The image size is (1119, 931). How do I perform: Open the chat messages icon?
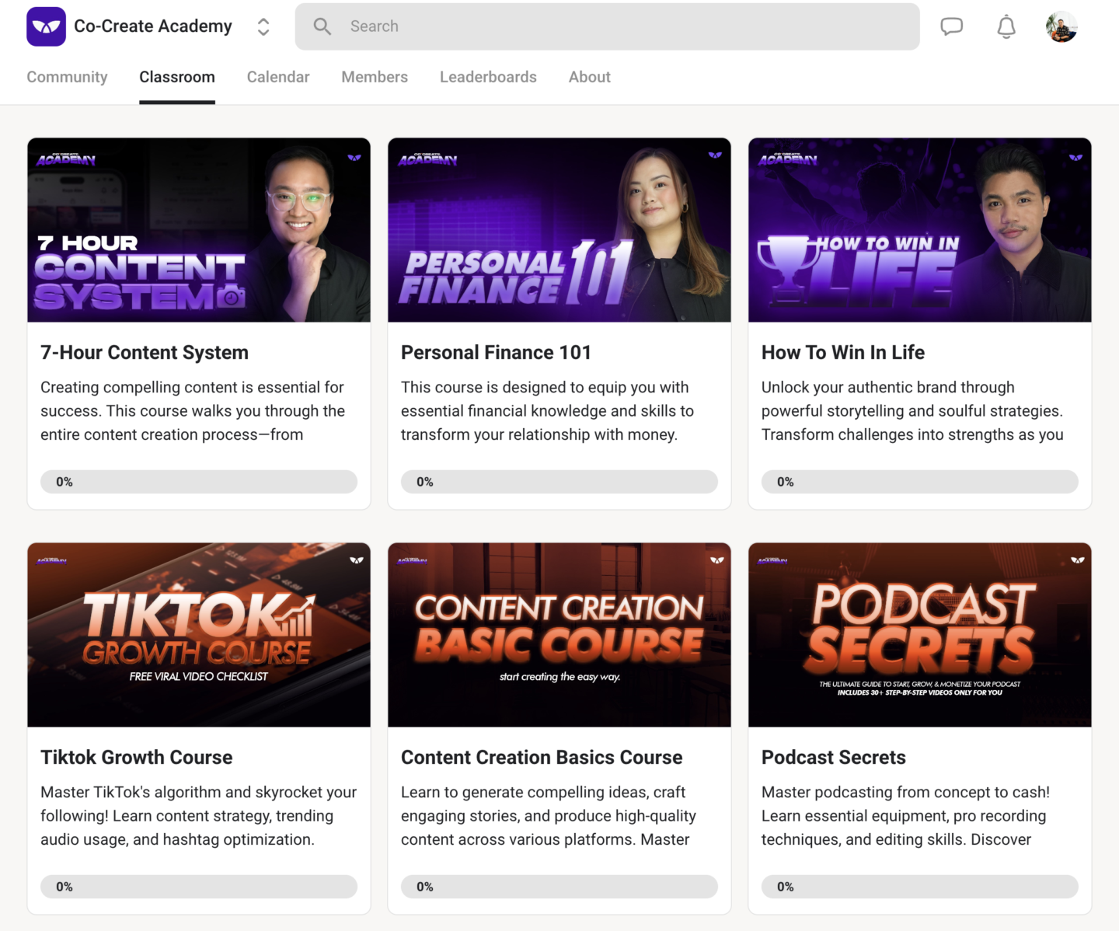coord(951,26)
